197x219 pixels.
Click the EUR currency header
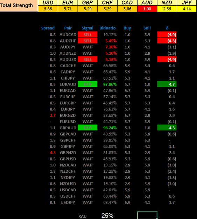click(x=68, y=3)
